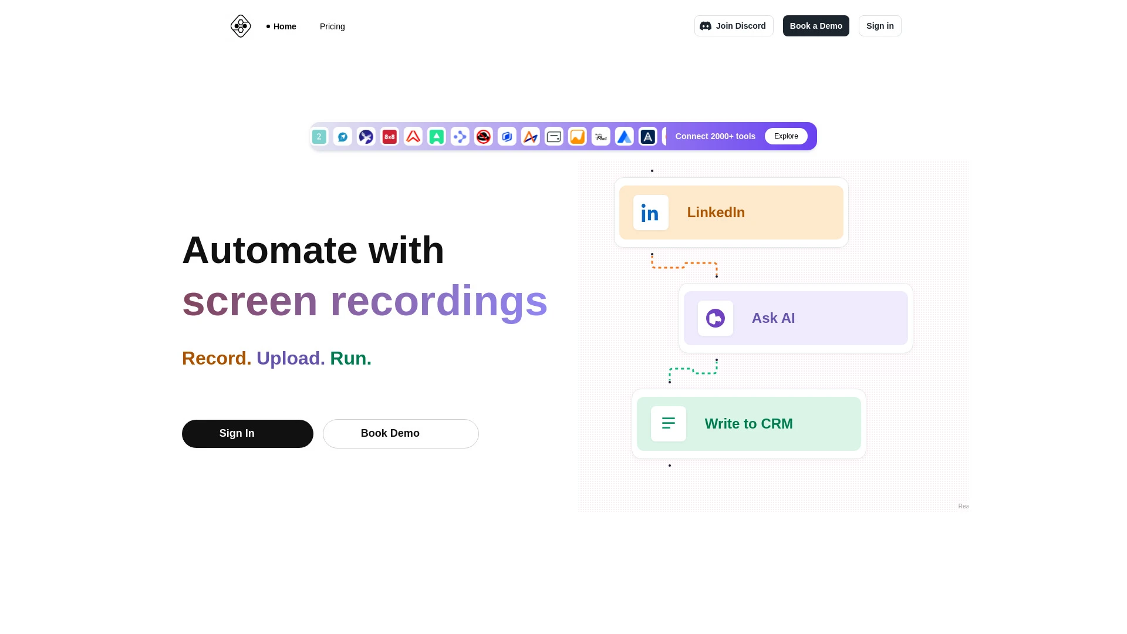Click the Explore button
The height and width of the screenshot is (634, 1127).
point(786,136)
